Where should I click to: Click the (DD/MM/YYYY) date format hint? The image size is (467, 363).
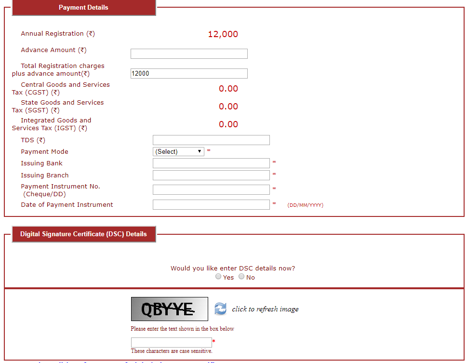305,205
